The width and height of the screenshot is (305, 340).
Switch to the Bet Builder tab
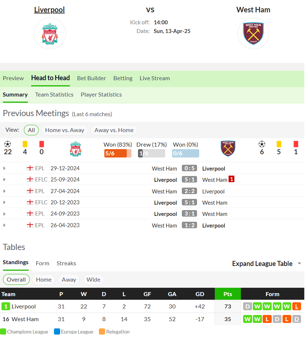(91, 78)
